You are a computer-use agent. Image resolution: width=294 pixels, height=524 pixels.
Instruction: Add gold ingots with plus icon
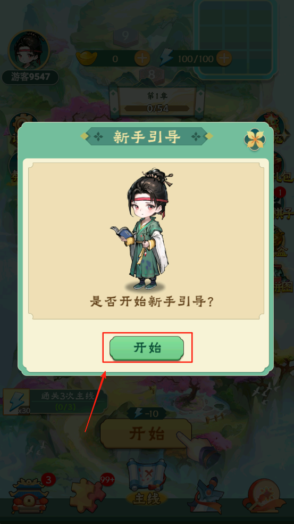click(x=142, y=59)
